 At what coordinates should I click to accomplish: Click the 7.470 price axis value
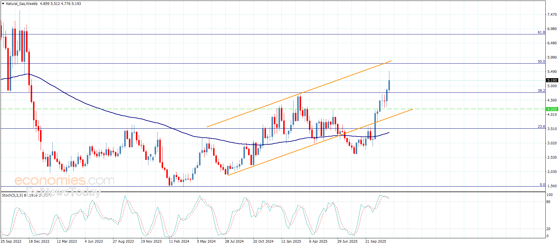(x=552, y=15)
